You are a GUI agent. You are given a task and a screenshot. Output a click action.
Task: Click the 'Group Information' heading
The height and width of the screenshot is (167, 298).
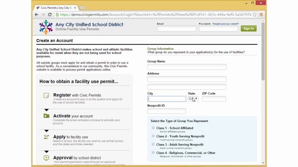click(x=160, y=49)
